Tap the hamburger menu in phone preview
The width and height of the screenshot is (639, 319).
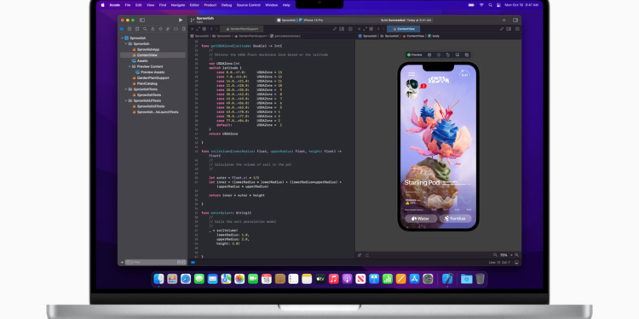[x=412, y=74]
